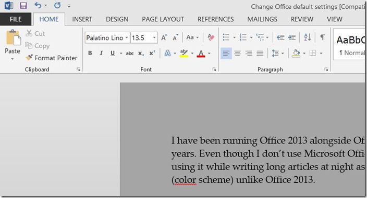
Task: Apply Bullets list
Action: (226, 37)
